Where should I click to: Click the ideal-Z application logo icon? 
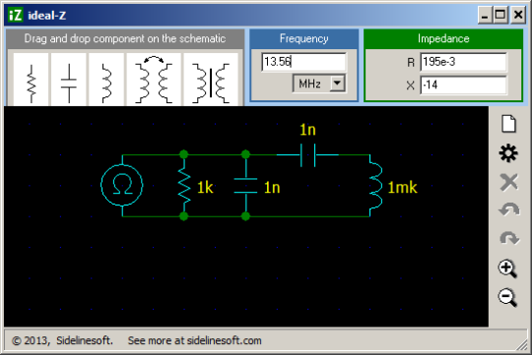15,16
